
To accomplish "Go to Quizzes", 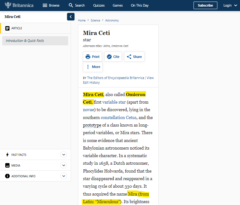I will coord(99,5).
